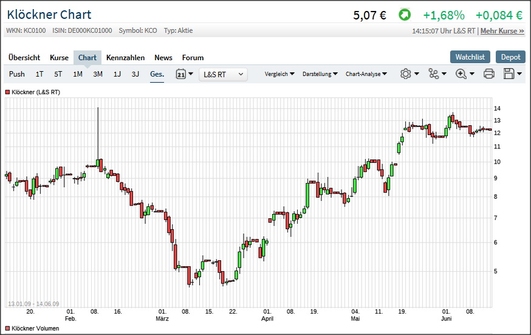Click the Klöckner Volumen label
Screen dimensions: 531x335
coord(35,328)
